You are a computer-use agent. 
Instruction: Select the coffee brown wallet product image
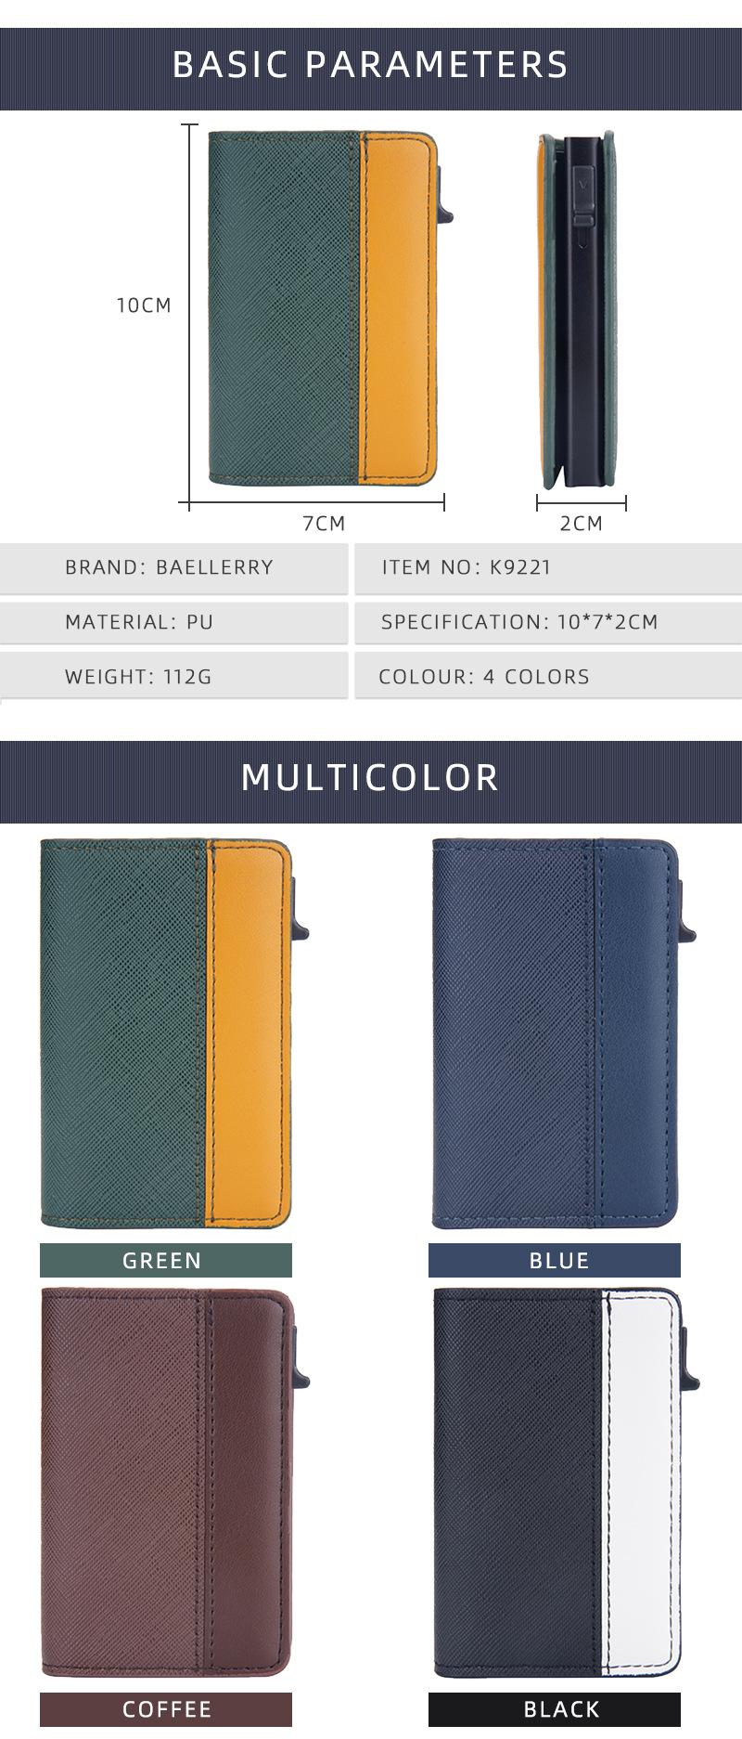pos(174,1483)
